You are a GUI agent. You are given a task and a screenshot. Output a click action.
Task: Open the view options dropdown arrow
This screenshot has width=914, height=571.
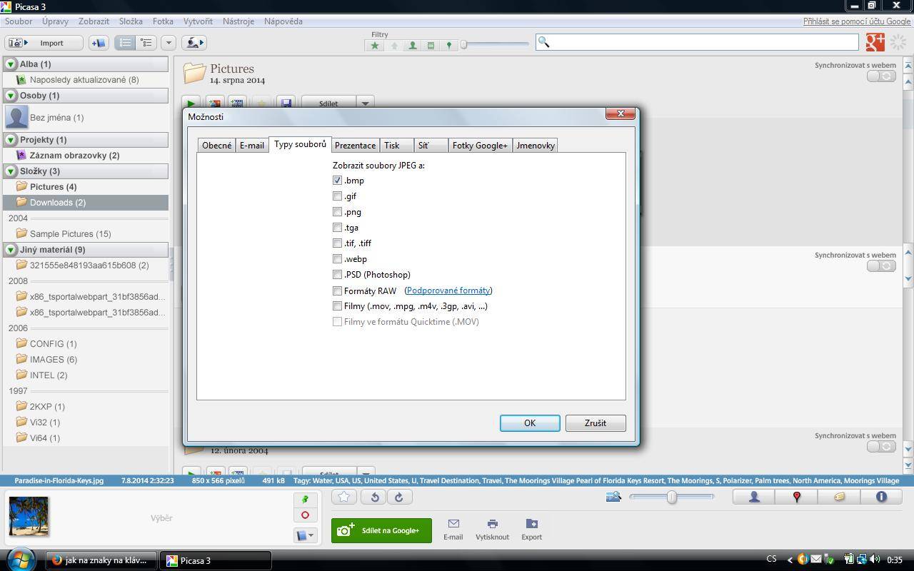pyautogui.click(x=169, y=43)
